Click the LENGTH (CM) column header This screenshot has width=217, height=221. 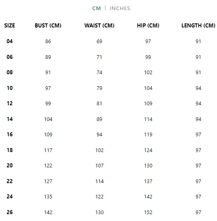tap(198, 25)
